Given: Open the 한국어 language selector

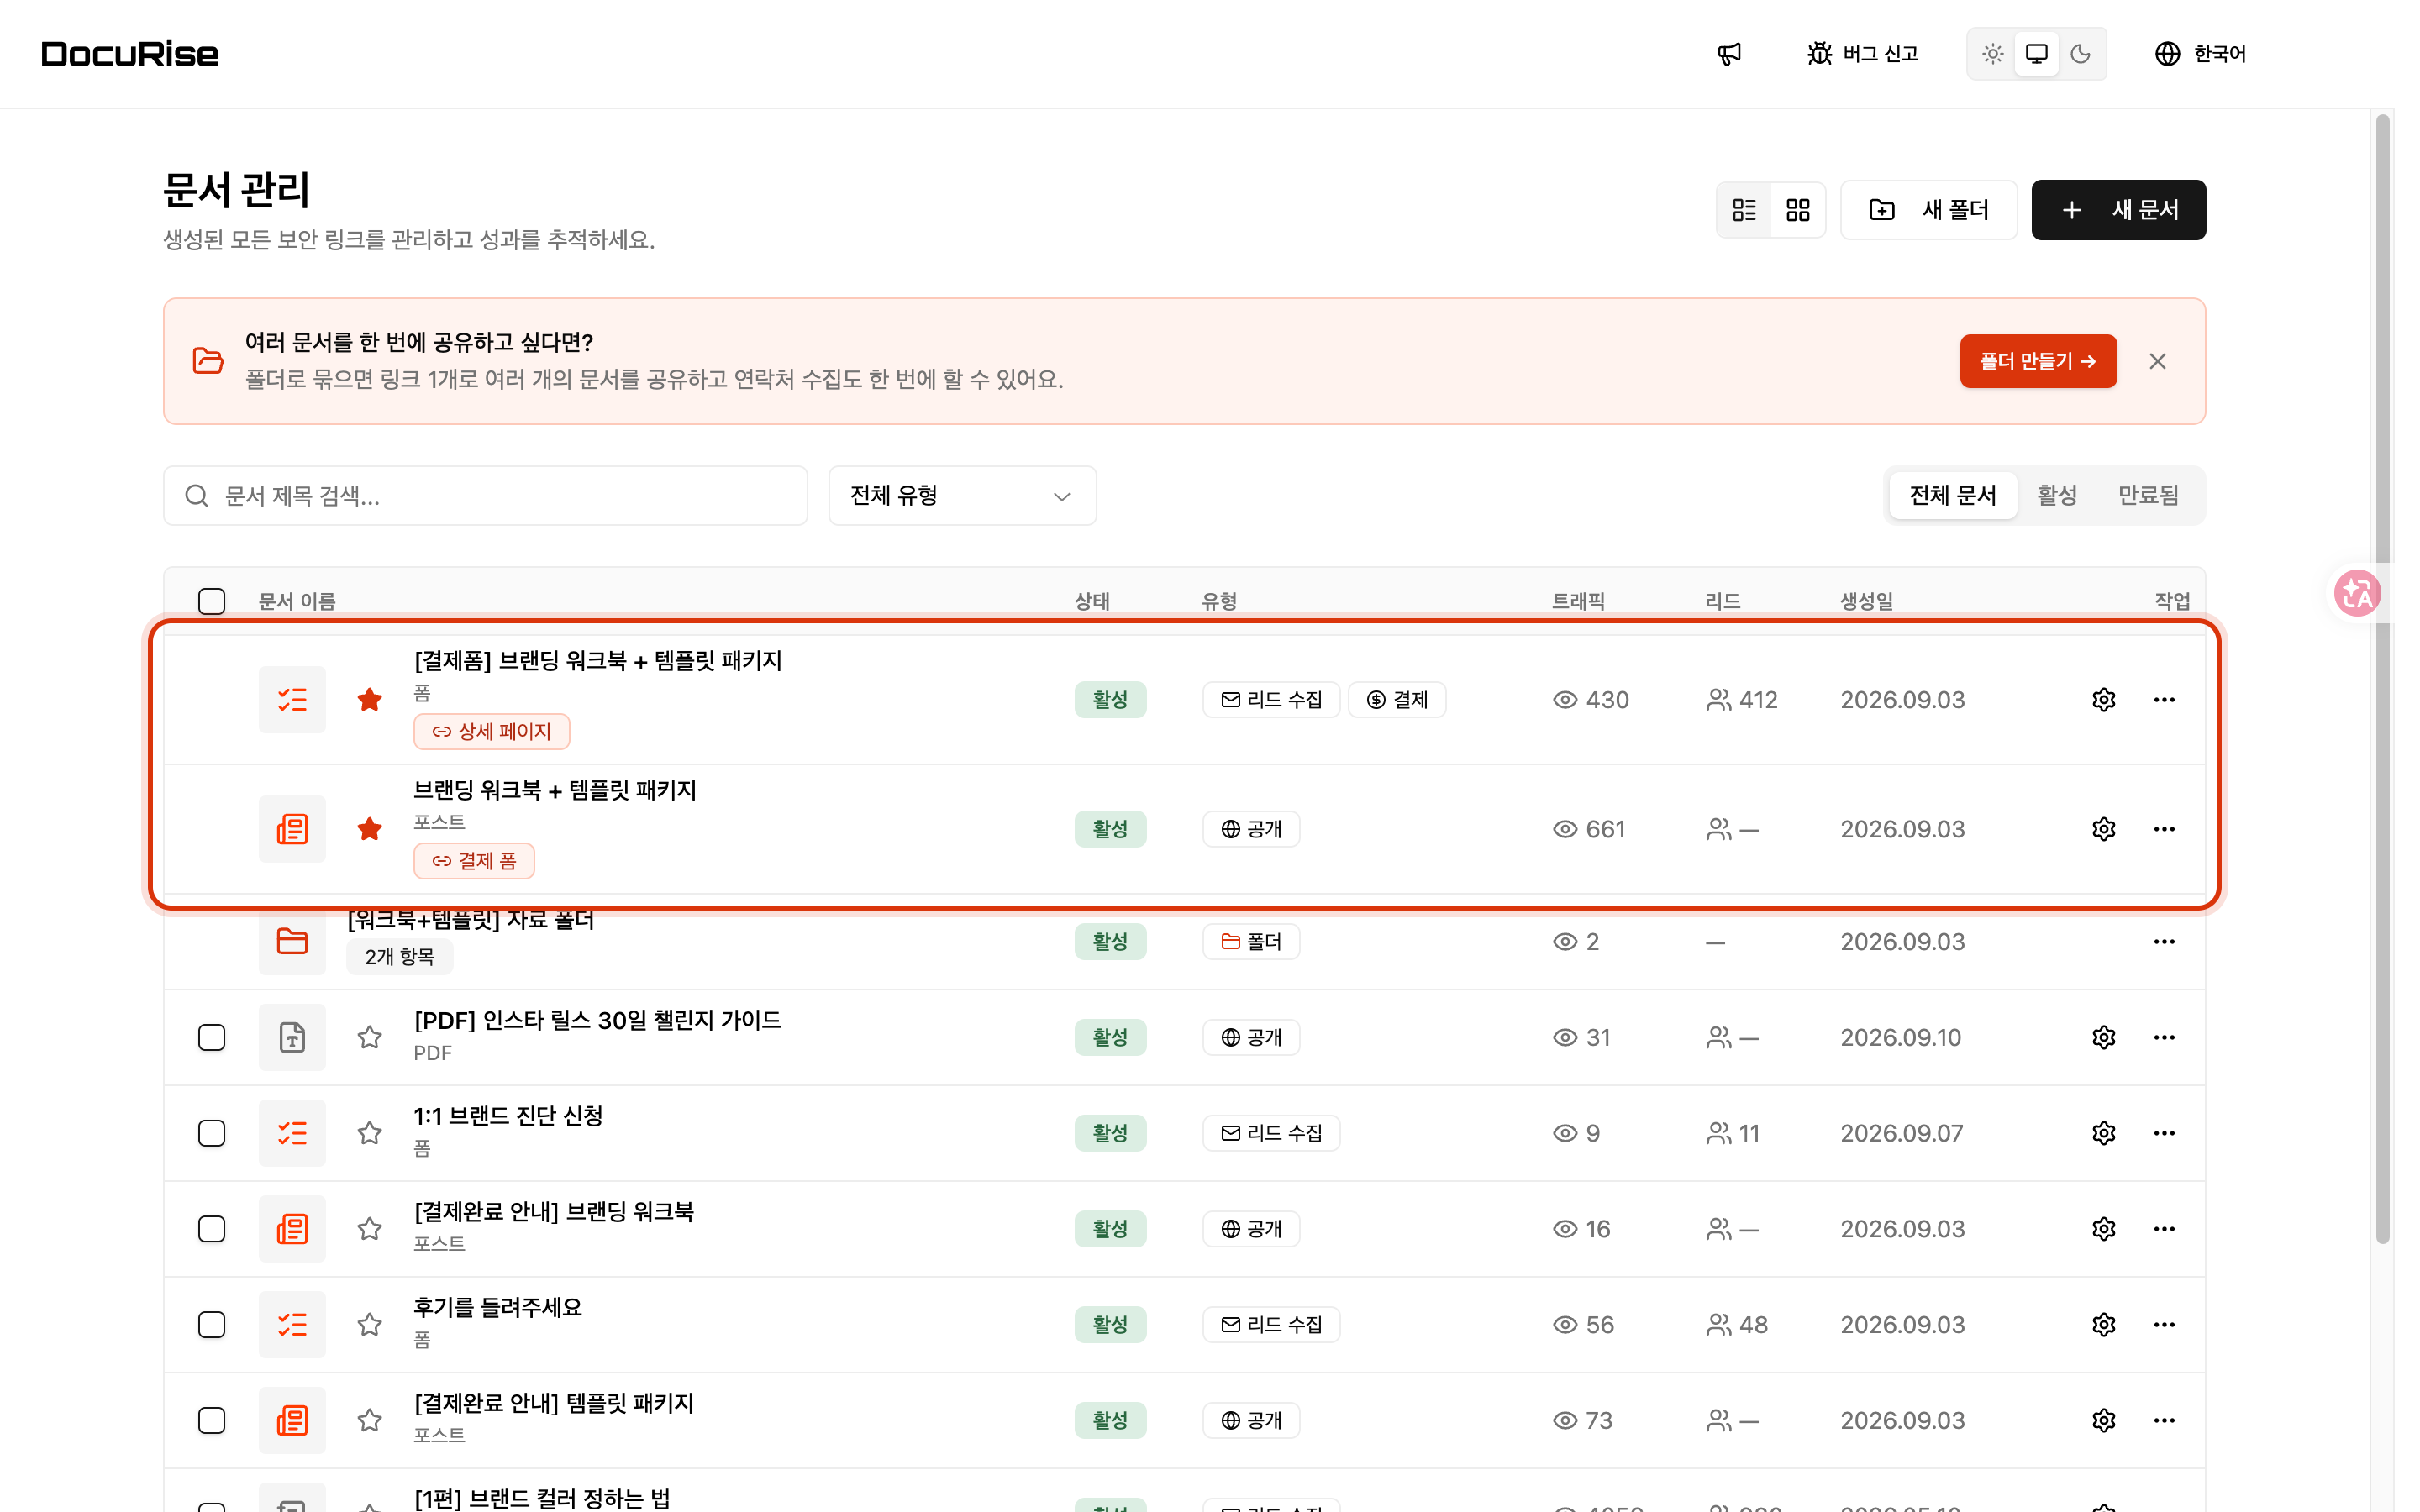Looking at the screenshot, I should (2200, 54).
